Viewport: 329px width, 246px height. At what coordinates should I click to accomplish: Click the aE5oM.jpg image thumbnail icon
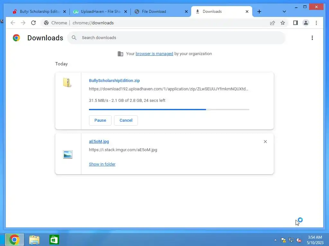click(68, 154)
